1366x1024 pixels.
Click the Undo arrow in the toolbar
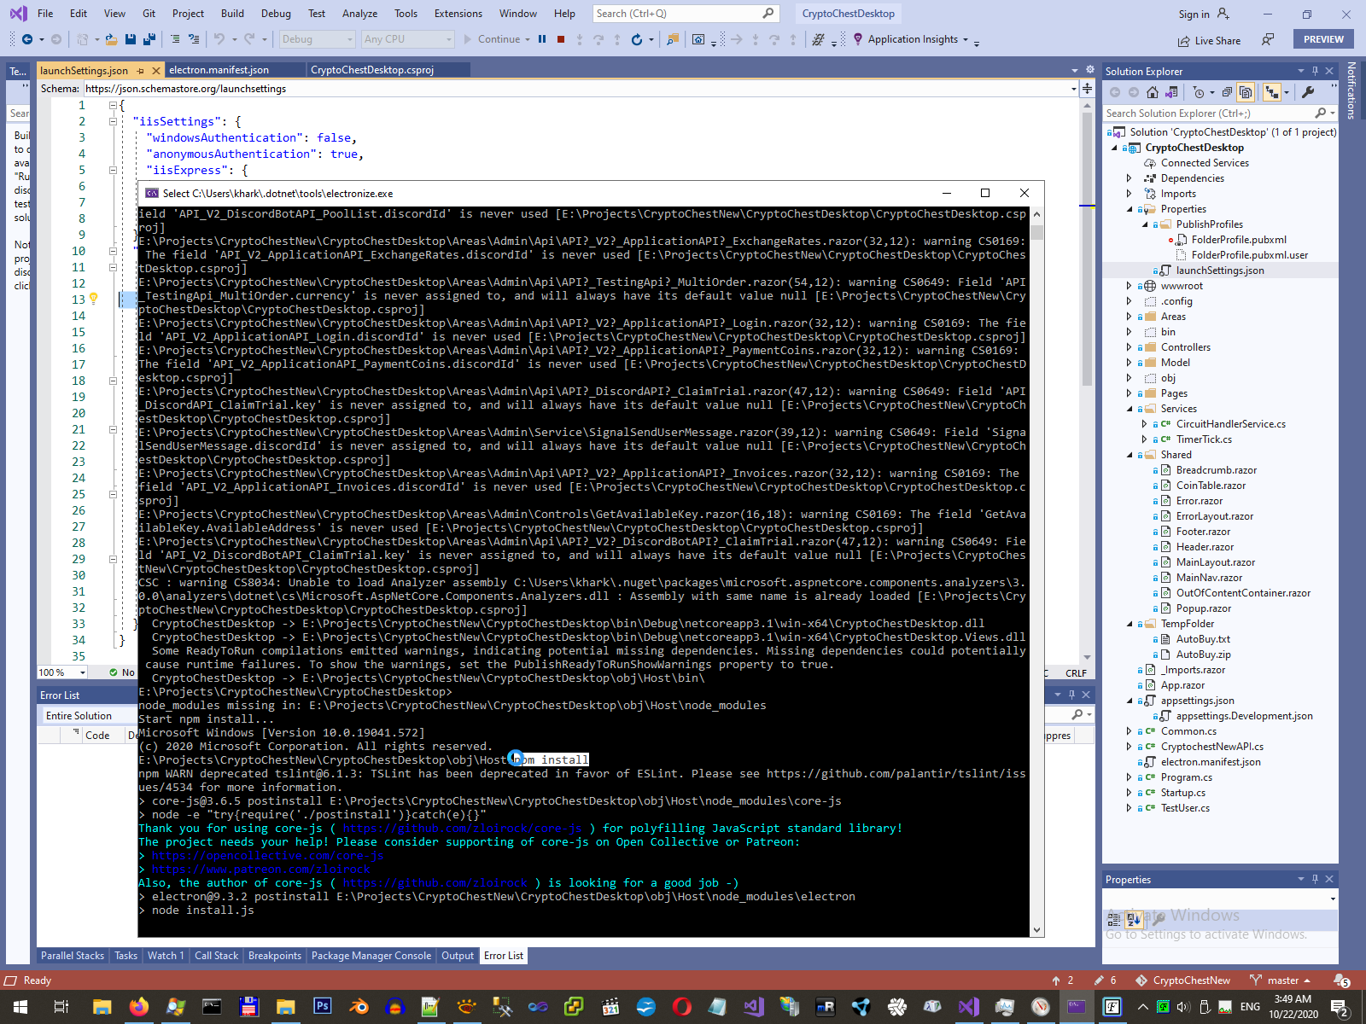tap(219, 39)
